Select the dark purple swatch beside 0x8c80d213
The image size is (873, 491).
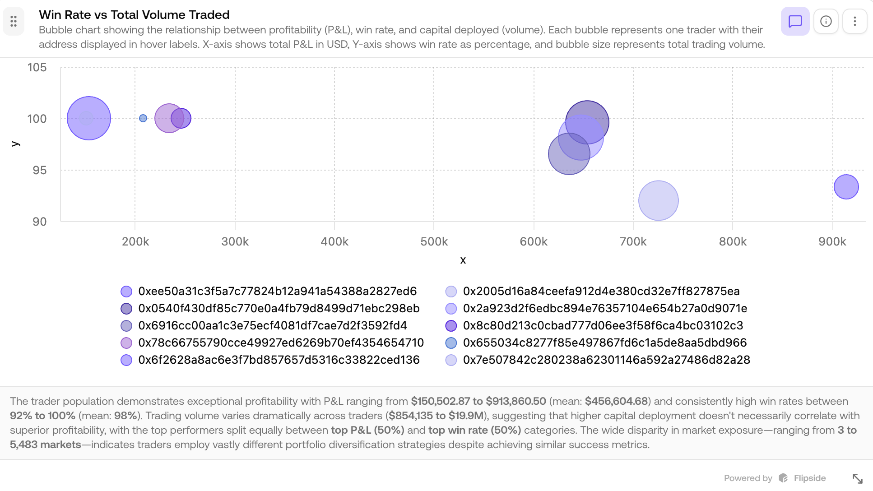coord(451,325)
